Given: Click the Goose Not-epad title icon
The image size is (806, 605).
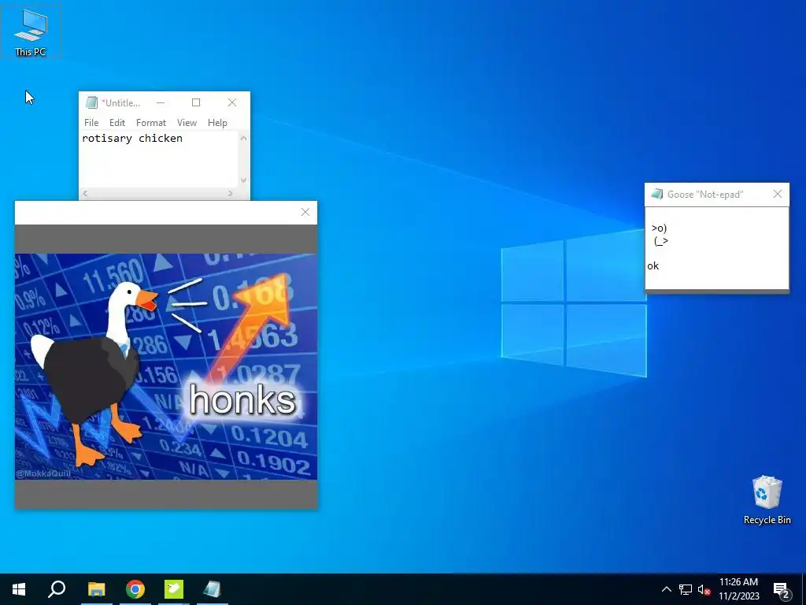Looking at the screenshot, I should (x=657, y=194).
